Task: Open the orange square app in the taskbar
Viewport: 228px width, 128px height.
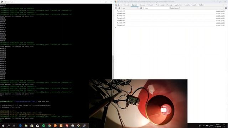Action: coord(61,126)
